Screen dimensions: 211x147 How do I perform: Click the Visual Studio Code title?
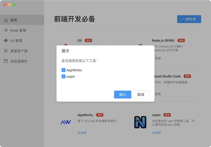167,76
